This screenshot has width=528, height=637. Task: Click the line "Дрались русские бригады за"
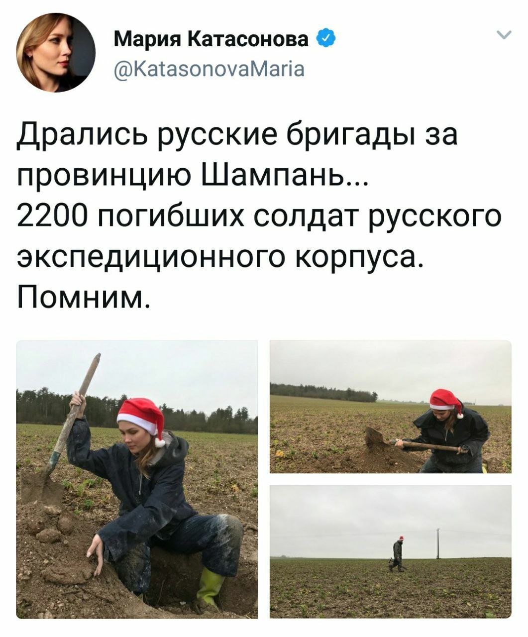coord(237,135)
